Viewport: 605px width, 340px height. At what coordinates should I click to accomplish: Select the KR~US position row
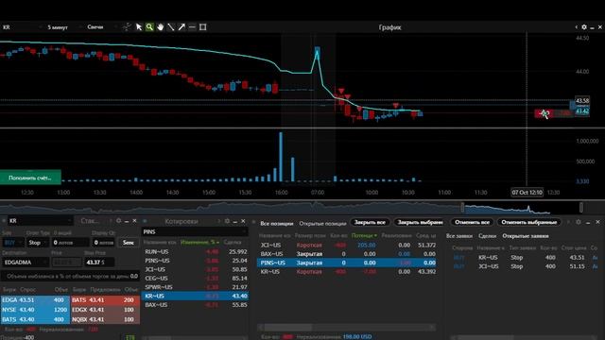click(x=347, y=271)
